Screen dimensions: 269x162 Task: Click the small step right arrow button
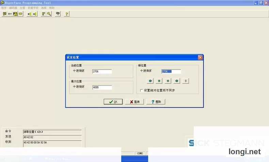coord(168,81)
